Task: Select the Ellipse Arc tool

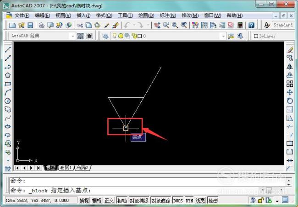Action: pos(8,135)
